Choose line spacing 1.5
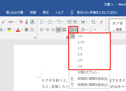 (89, 48)
